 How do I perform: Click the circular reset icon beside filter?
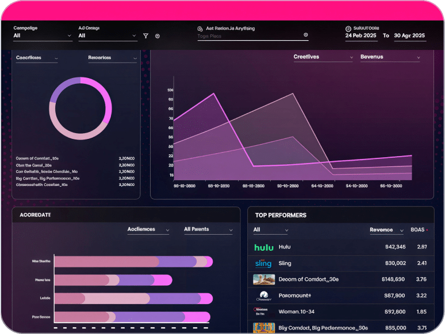[158, 36]
